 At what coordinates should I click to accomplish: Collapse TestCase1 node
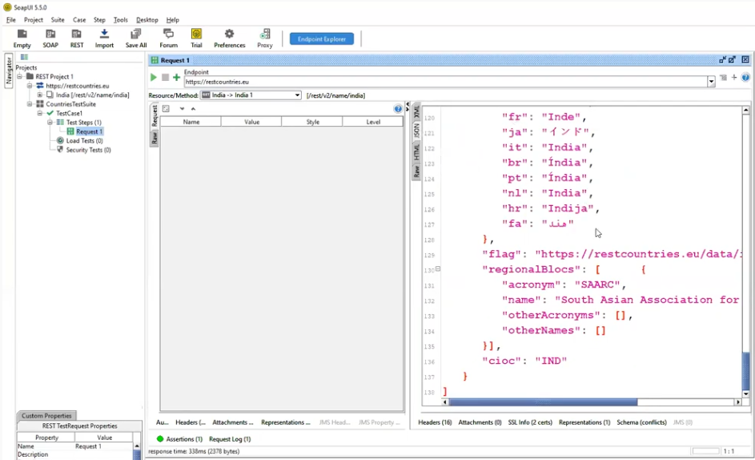pos(39,113)
